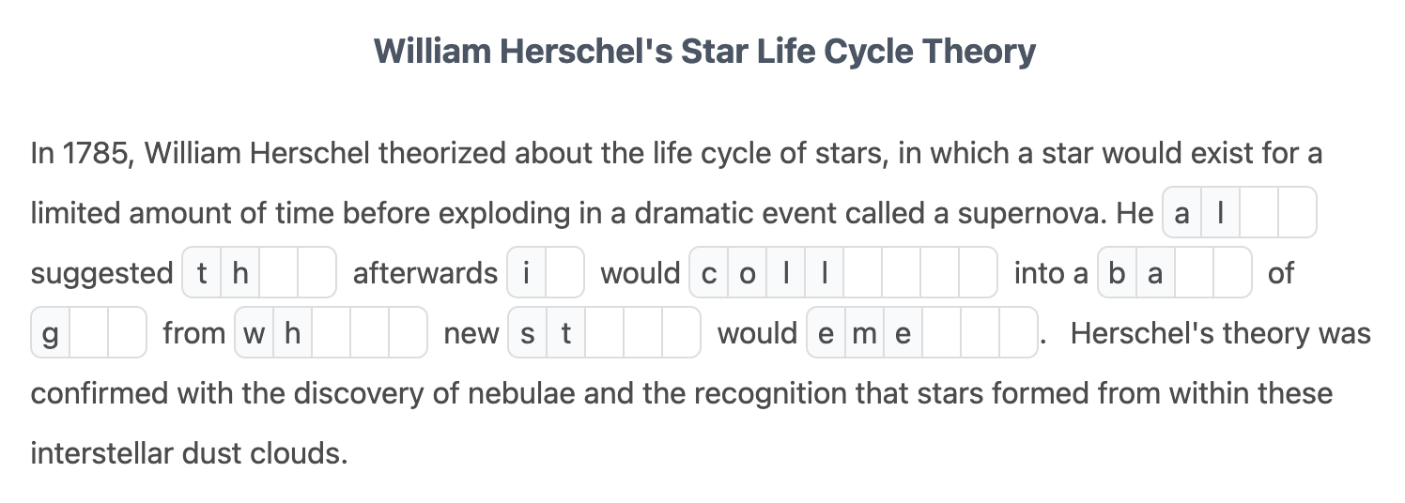
Task: Click the box containing the letter "w"
Action: [x=254, y=333]
